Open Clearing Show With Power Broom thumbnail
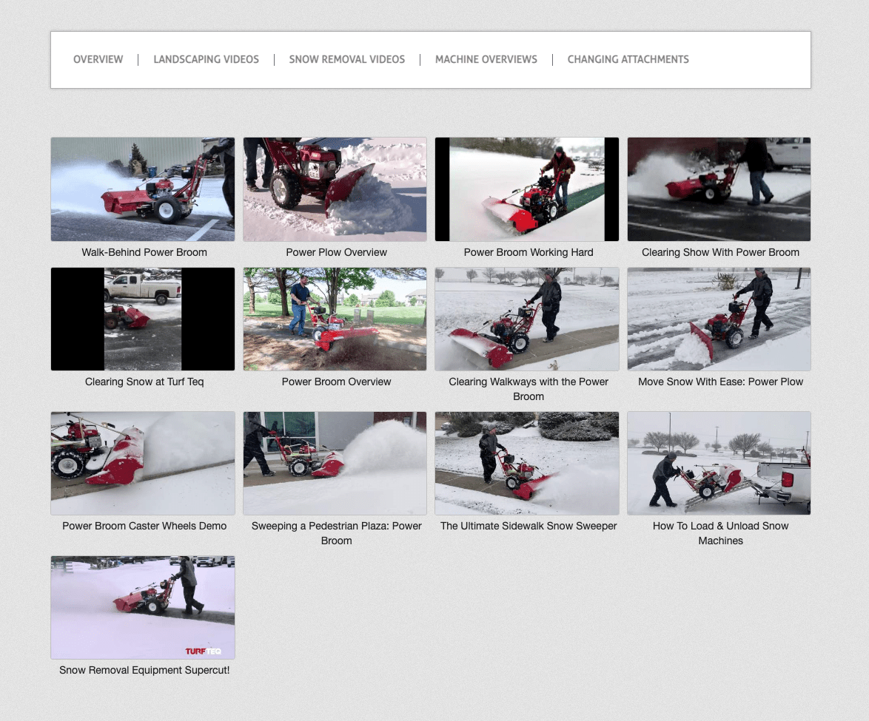869x721 pixels. tap(719, 189)
